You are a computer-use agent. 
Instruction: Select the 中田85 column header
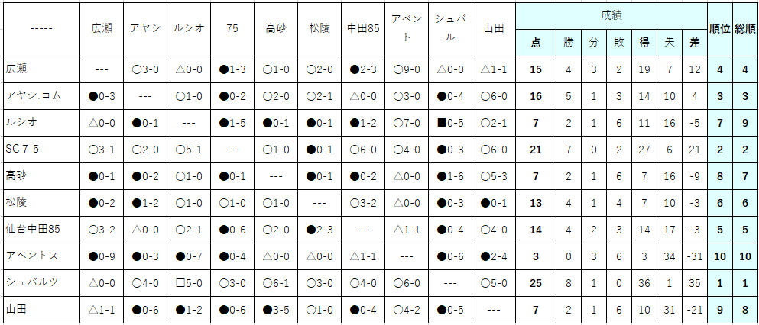(363, 29)
